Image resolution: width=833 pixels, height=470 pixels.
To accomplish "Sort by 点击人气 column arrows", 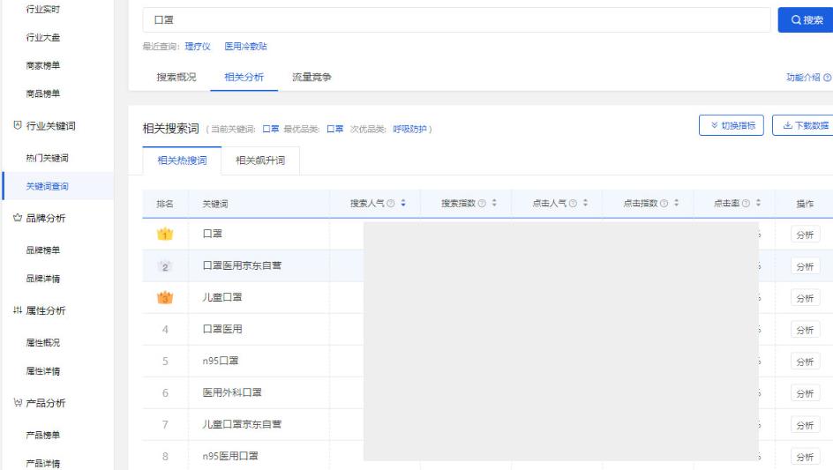I will click(x=585, y=203).
